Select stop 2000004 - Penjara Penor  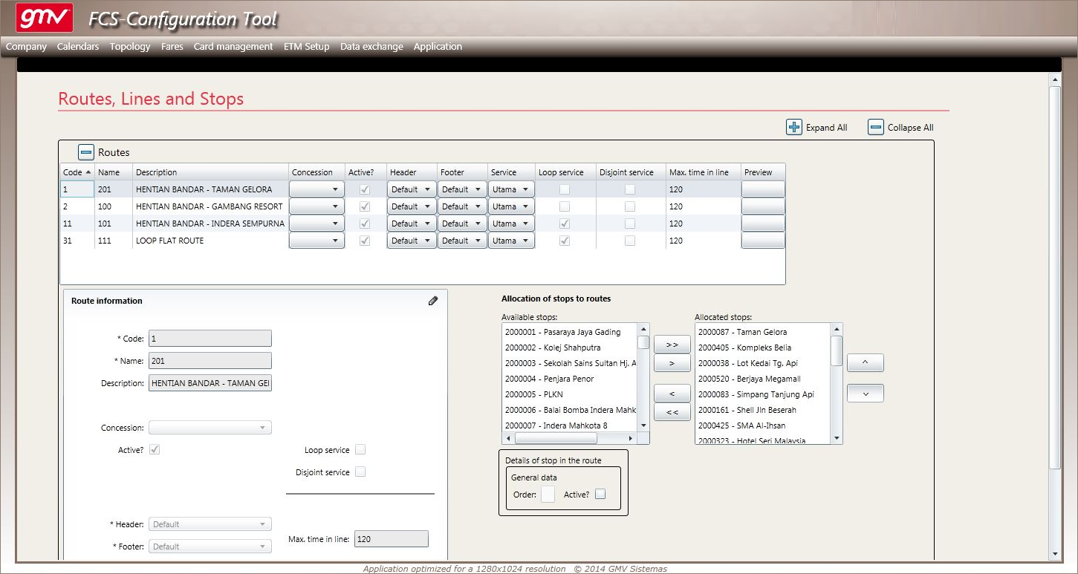click(x=549, y=379)
